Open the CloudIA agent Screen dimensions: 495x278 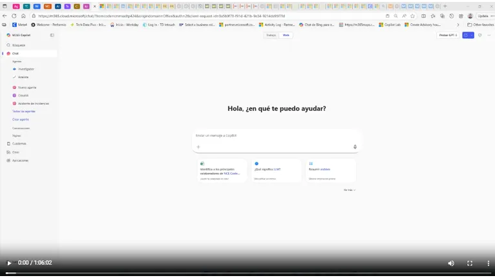[23, 95]
